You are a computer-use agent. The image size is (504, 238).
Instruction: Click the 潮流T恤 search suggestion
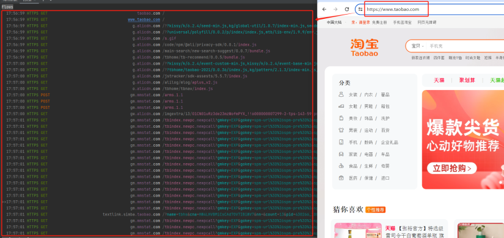455,58
